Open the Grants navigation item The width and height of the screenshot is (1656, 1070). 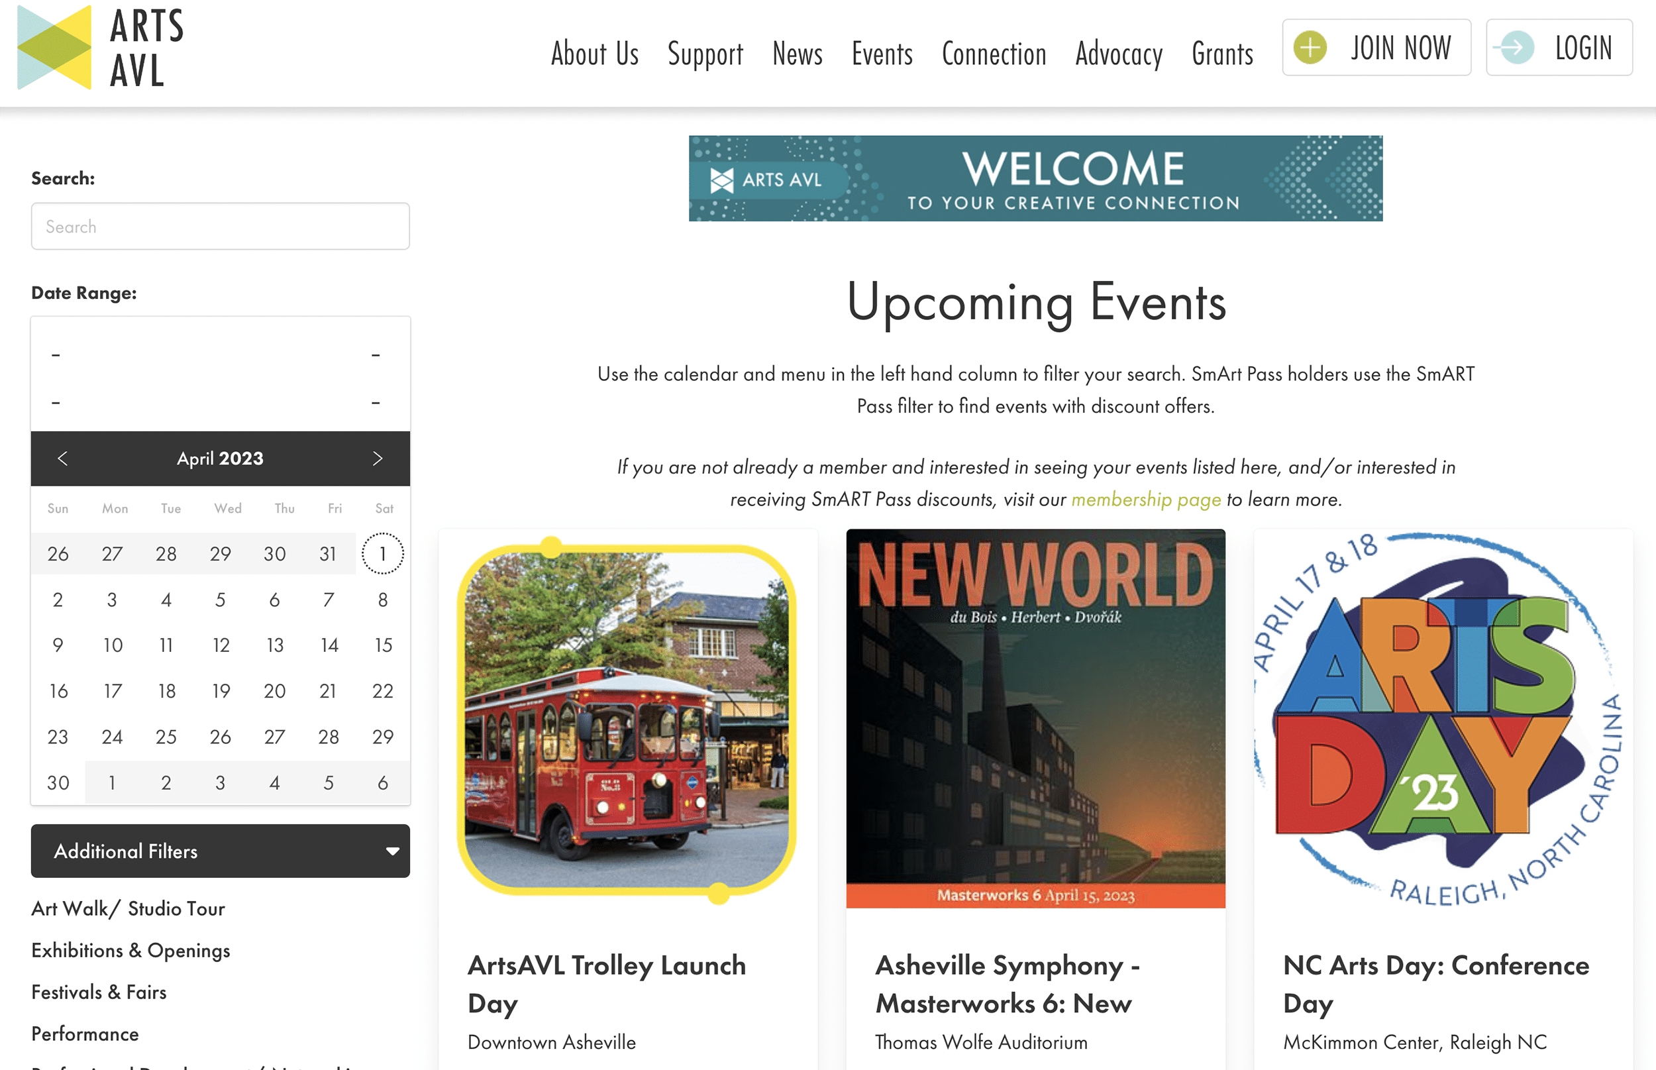click(1222, 54)
